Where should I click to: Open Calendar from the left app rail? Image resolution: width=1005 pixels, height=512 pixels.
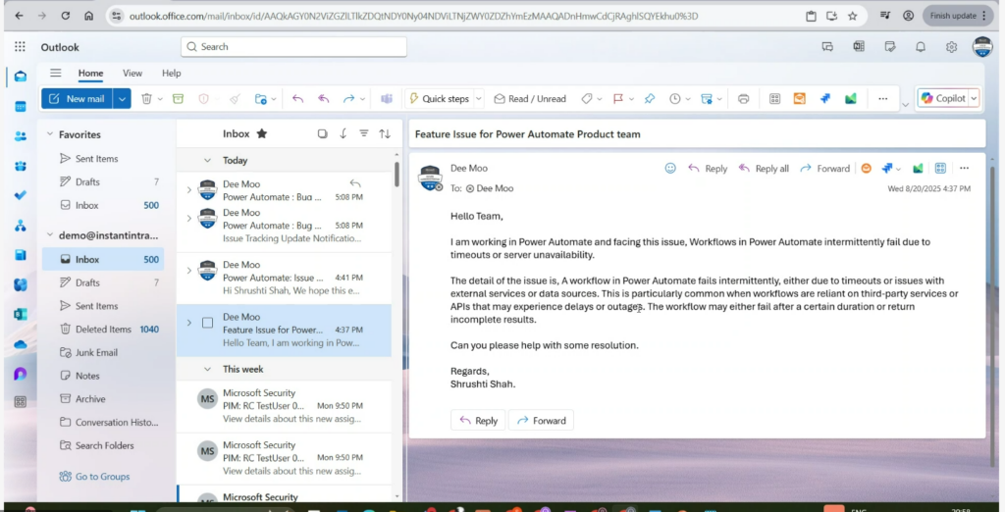[x=21, y=106]
